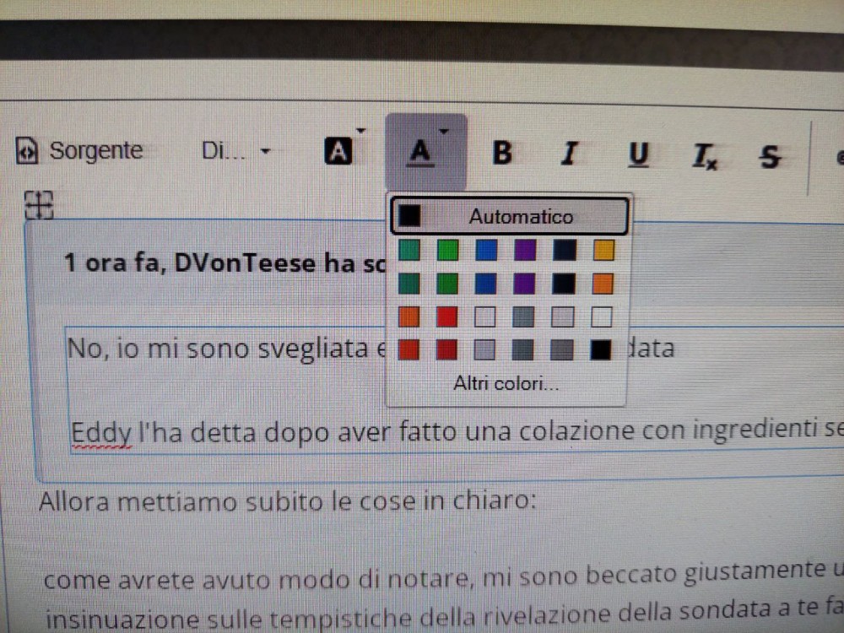Toggle bold formatting
The height and width of the screenshot is (633, 844).
pos(502,154)
